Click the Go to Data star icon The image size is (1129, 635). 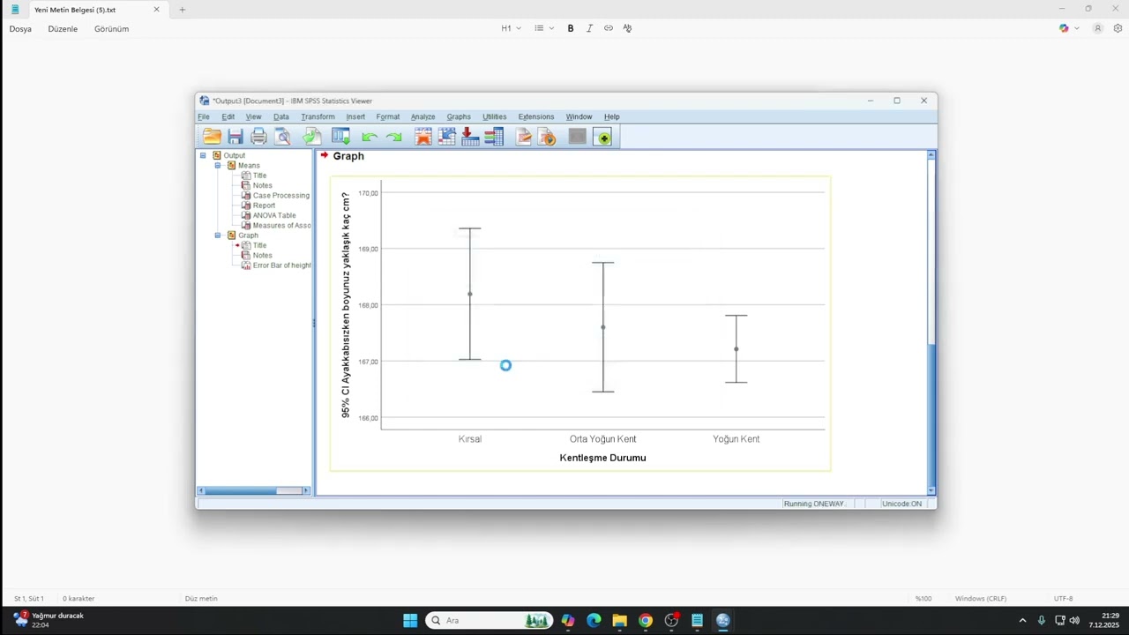pos(423,137)
